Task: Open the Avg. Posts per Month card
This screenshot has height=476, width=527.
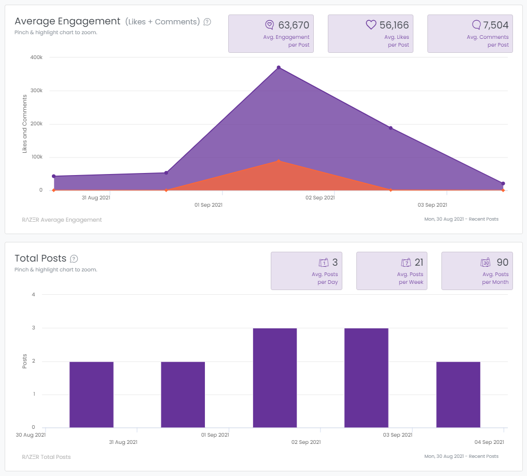Action: (477, 271)
